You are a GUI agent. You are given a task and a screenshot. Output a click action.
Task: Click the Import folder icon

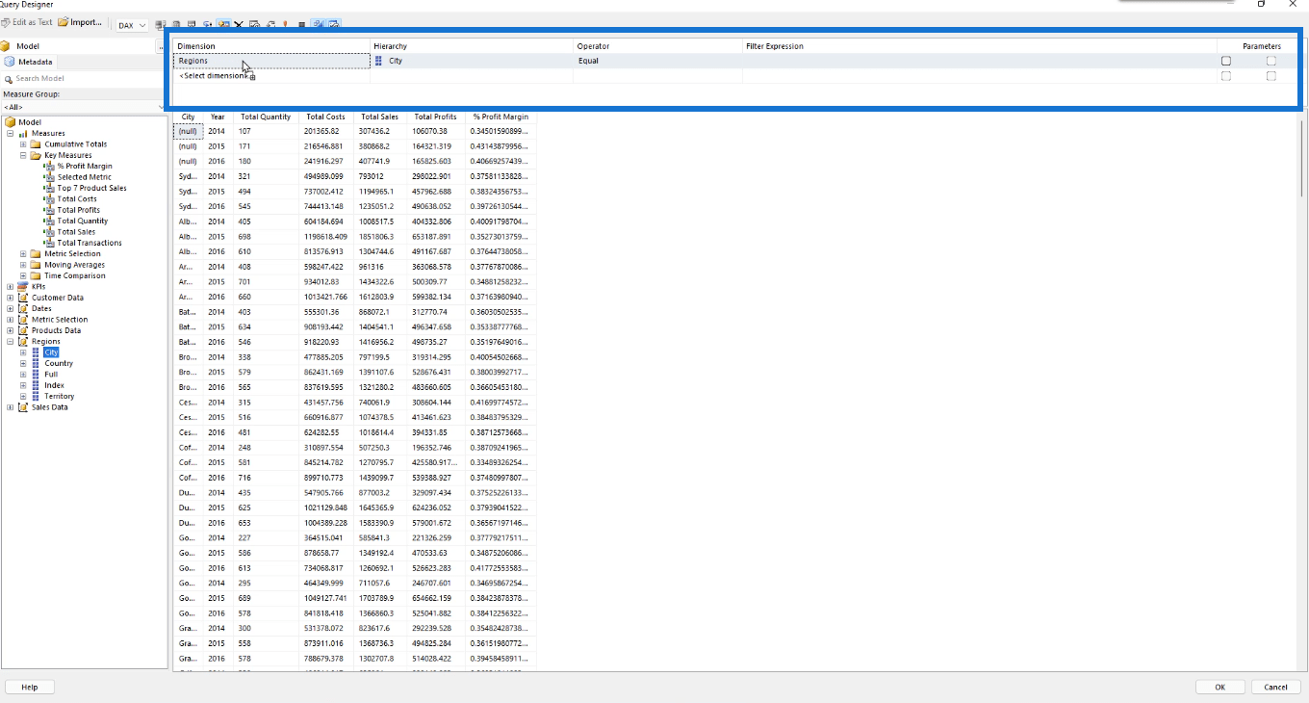click(63, 22)
